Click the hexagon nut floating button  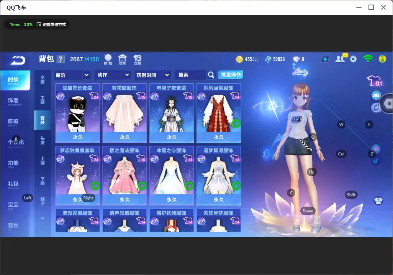pyautogui.click(x=388, y=104)
